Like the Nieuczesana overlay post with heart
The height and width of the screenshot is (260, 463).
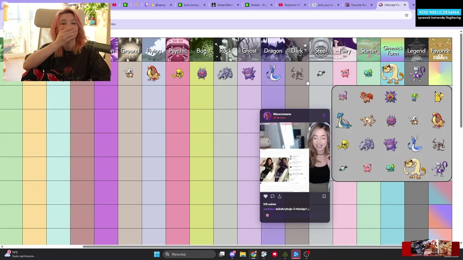click(x=266, y=196)
